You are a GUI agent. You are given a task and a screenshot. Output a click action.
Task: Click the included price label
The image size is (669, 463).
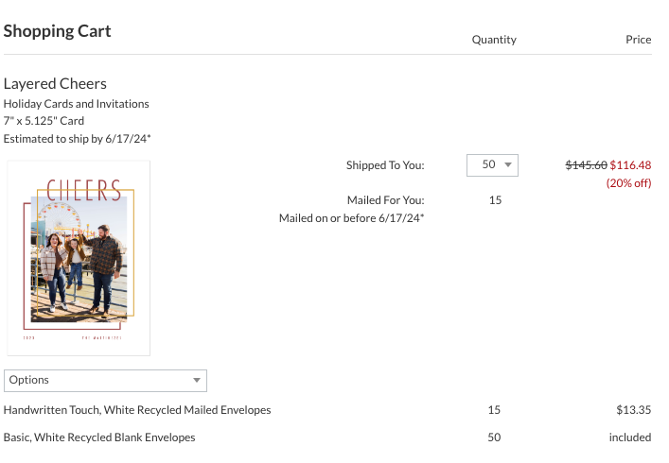pyautogui.click(x=630, y=437)
